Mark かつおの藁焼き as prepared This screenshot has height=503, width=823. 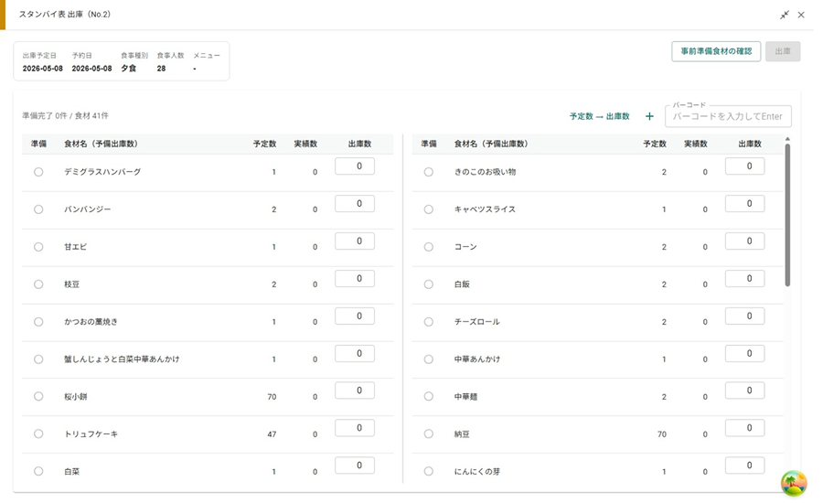click(38, 322)
